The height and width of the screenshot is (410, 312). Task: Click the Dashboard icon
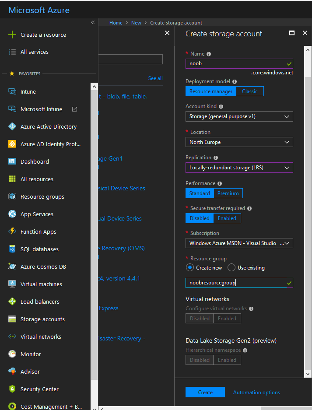[12, 161]
